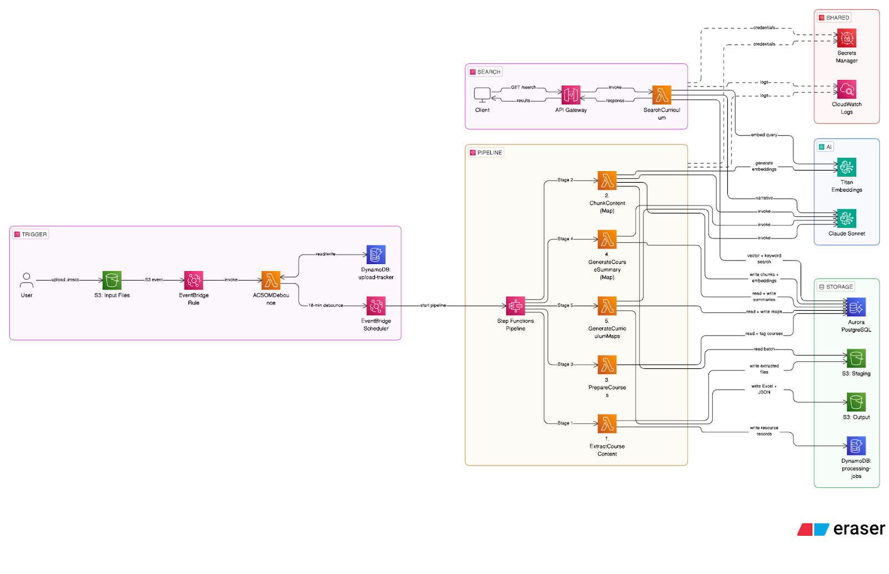
Task: Select the SEARCH group label
Action: point(486,72)
